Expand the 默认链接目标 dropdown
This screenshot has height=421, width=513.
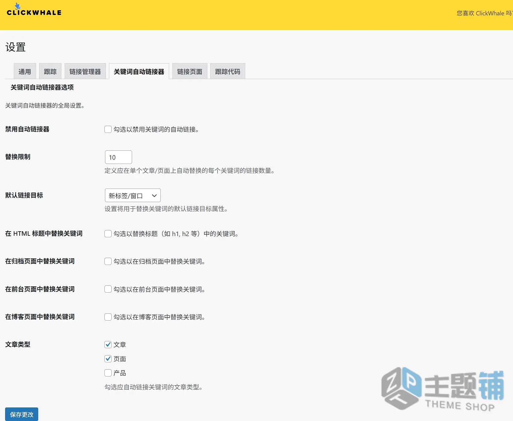133,195
